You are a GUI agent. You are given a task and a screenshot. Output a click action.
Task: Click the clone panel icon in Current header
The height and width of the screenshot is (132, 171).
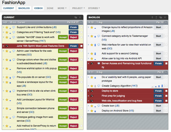[76, 17]
